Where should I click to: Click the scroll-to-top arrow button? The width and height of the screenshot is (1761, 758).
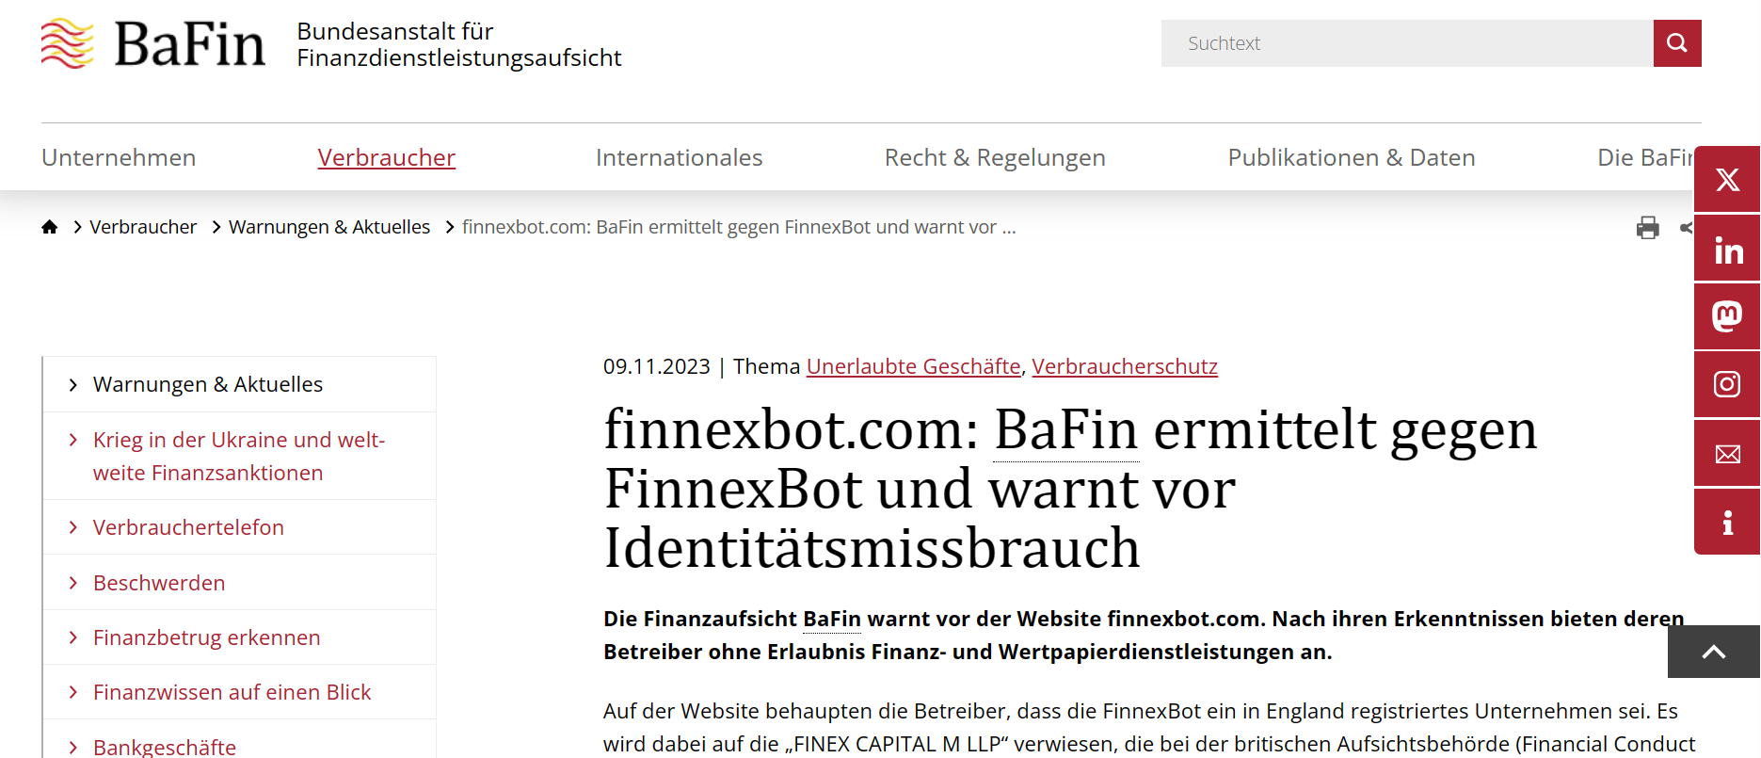pos(1714,652)
